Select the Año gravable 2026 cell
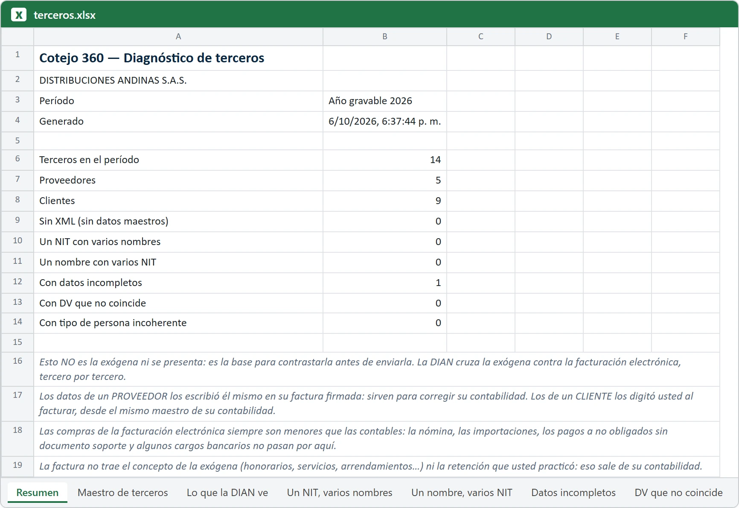Screen dimensions: 739x508 [x=385, y=101]
